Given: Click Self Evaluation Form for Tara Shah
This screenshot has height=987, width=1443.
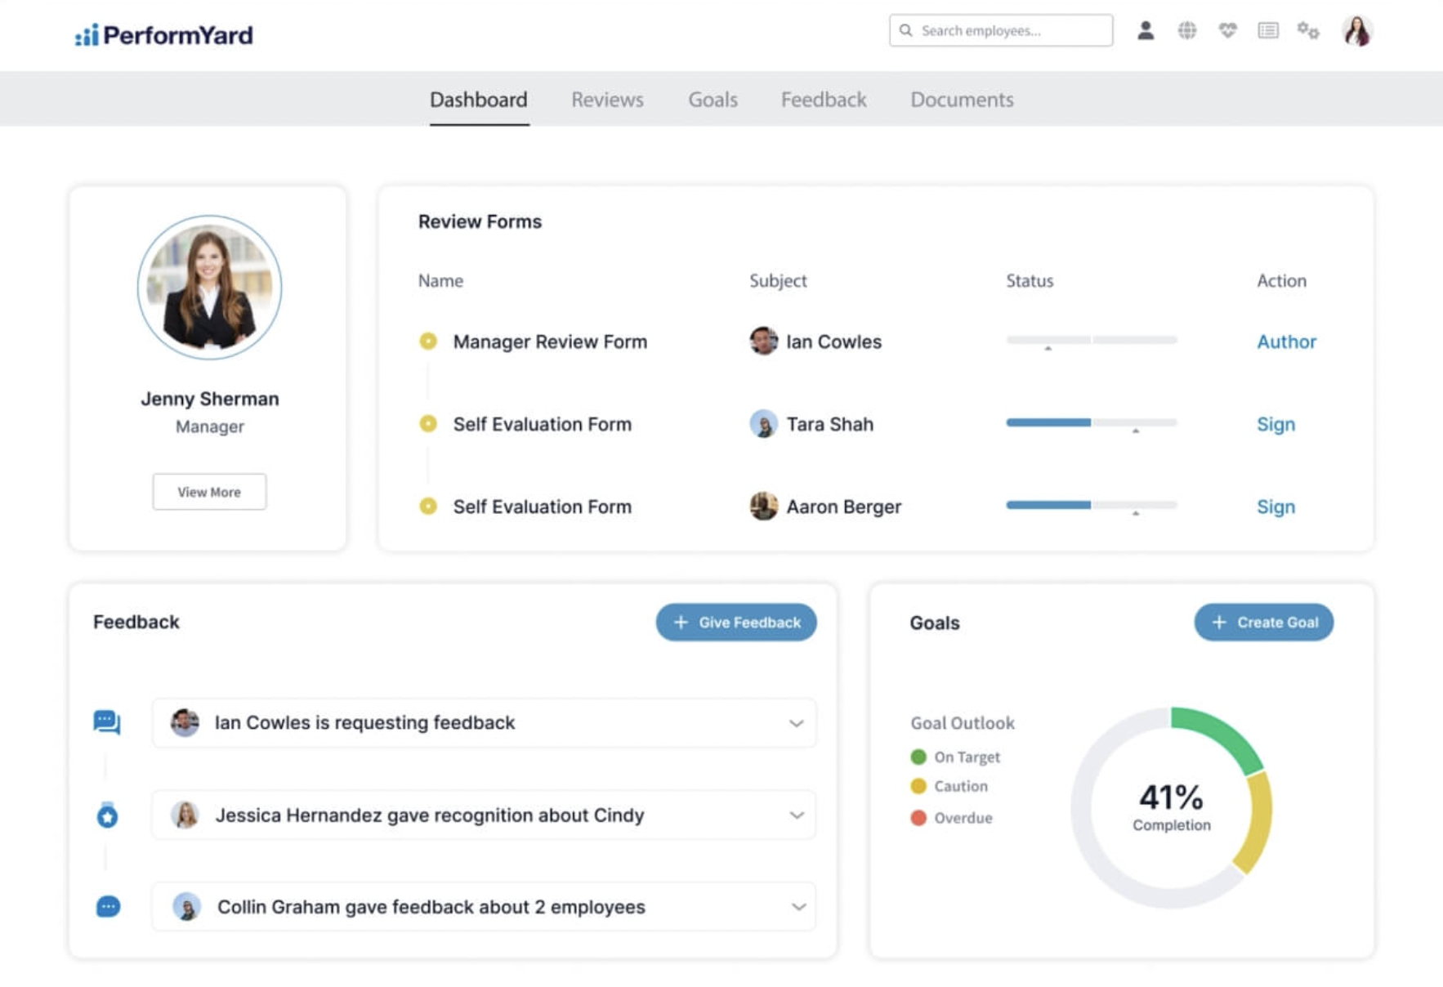Looking at the screenshot, I should click(x=543, y=424).
